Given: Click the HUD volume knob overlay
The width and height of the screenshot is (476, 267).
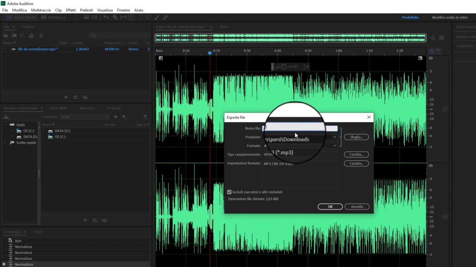Looking at the screenshot, I should click(284, 67).
